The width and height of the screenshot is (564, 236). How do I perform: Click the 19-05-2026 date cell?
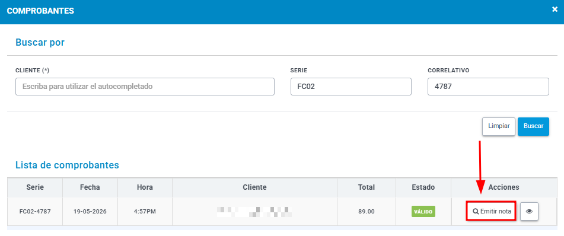point(90,212)
